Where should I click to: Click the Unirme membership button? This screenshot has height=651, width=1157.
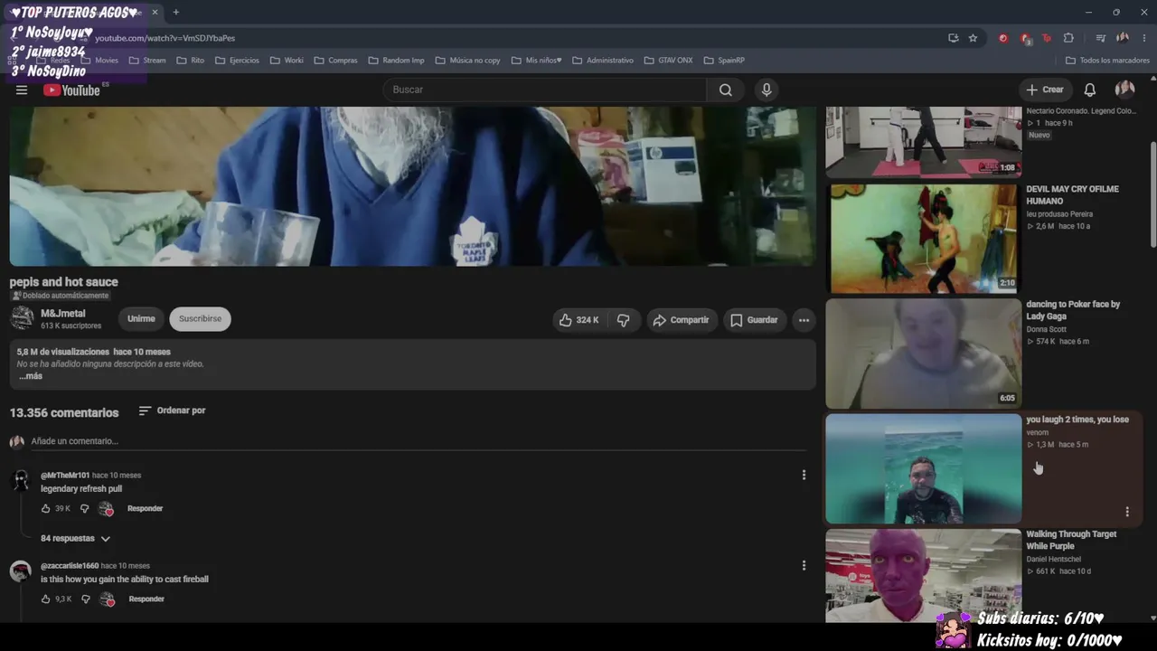point(141,319)
